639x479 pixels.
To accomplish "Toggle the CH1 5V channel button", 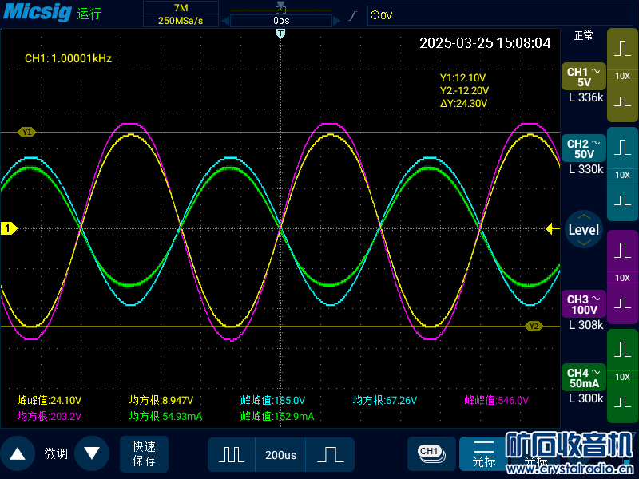I will [584, 77].
